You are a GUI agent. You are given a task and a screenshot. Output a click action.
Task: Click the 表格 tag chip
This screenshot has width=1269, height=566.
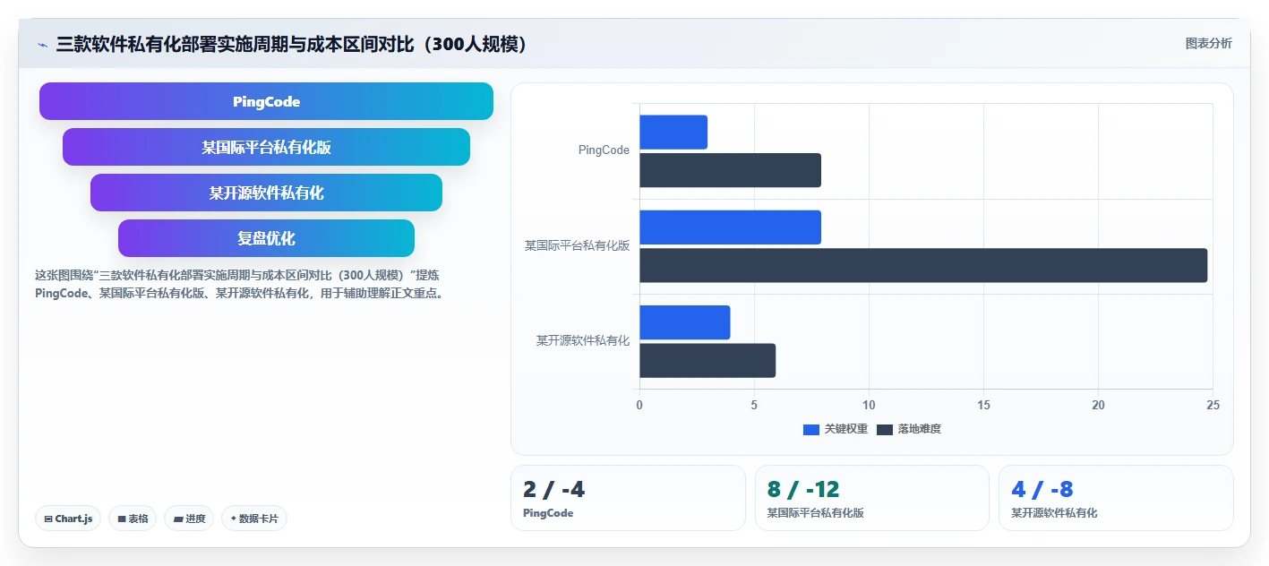click(133, 519)
